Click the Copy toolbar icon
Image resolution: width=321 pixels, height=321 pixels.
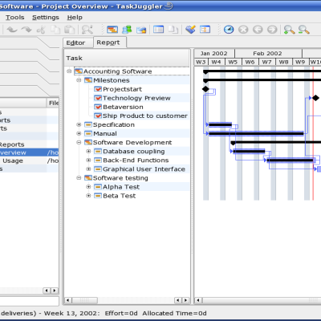pyautogui.click(x=55, y=30)
